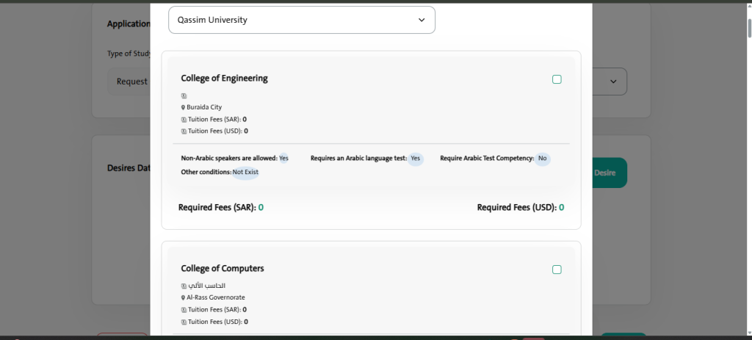
Task: Click the College of Engineering heading
Action: click(x=225, y=78)
